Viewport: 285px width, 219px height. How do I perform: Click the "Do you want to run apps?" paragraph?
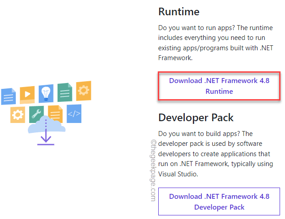216,43
